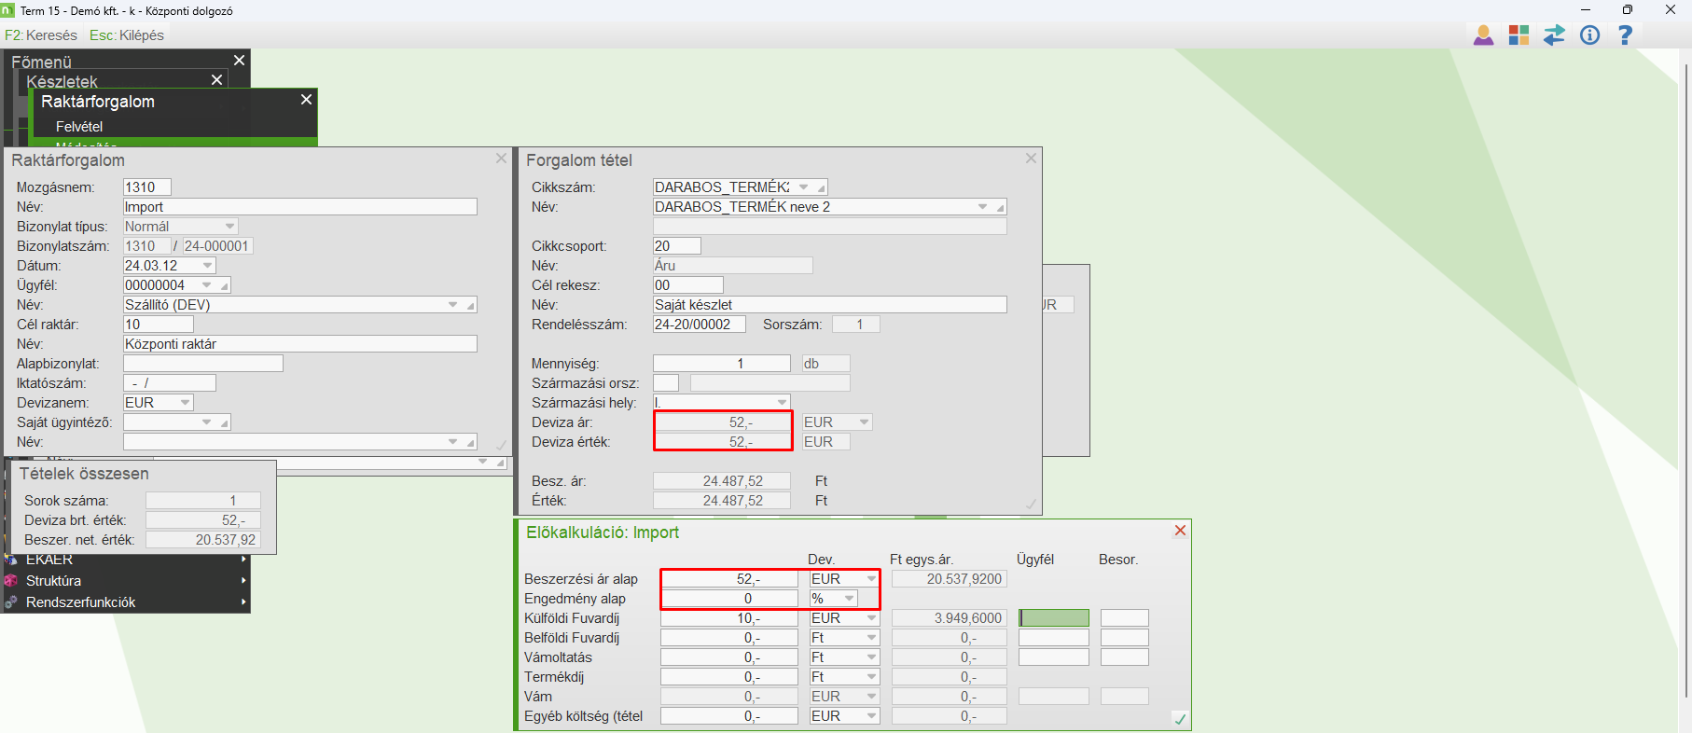This screenshot has width=1692, height=733.
Task: Expand the Engedmény alap percent dropdown
Action: [x=849, y=599]
